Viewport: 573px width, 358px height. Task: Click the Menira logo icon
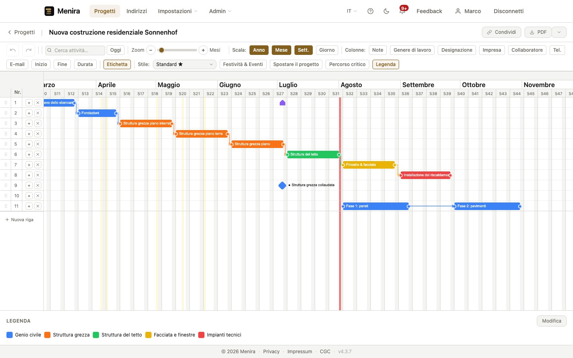[49, 11]
